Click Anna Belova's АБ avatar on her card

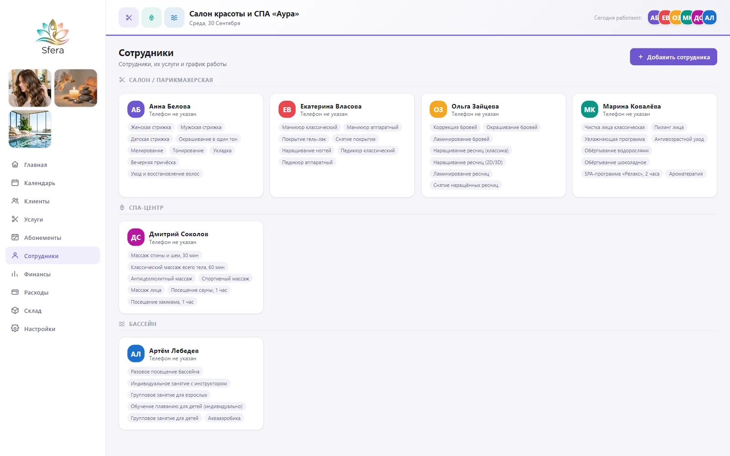coord(136,109)
